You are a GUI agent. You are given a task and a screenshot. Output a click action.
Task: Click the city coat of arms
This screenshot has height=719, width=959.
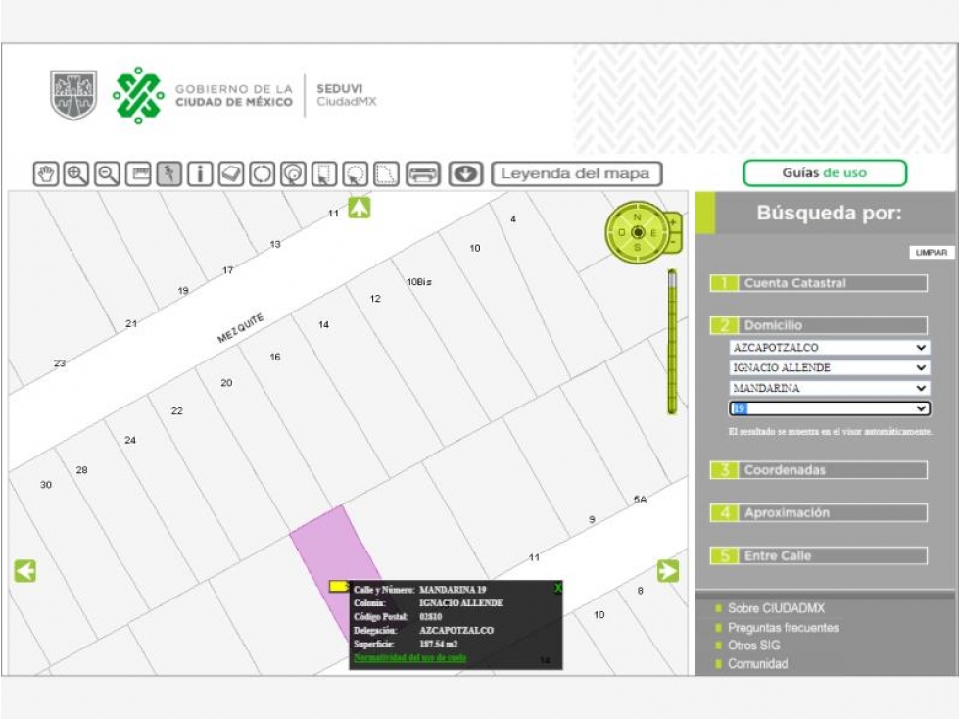73,95
